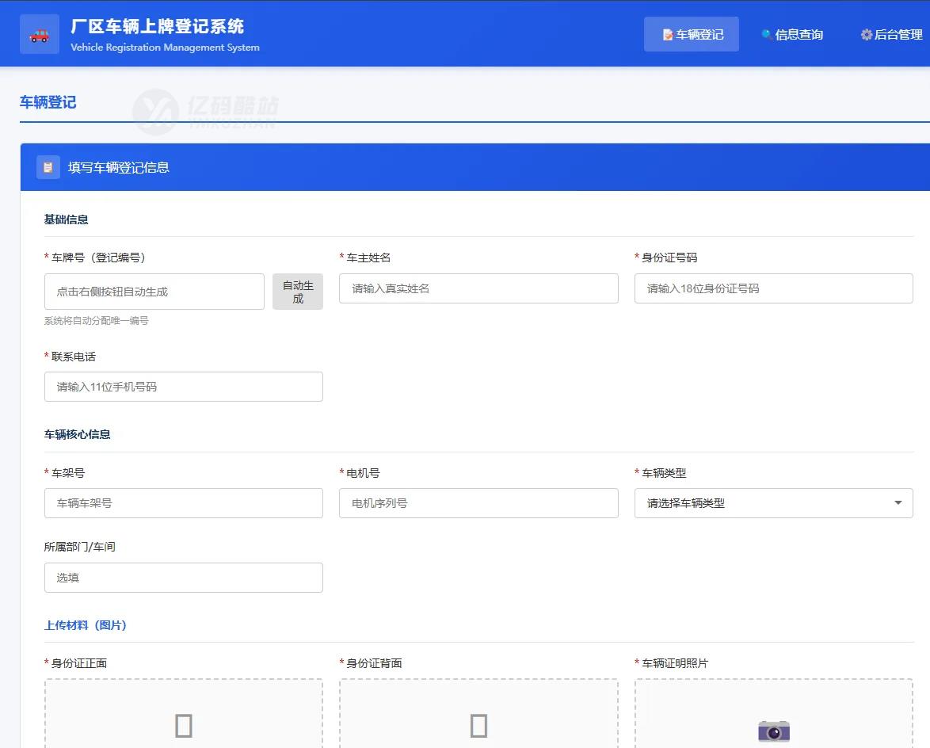Viewport: 930px width, 748px height.
Task: Focus the 车主姓名 input field
Action: pos(478,288)
